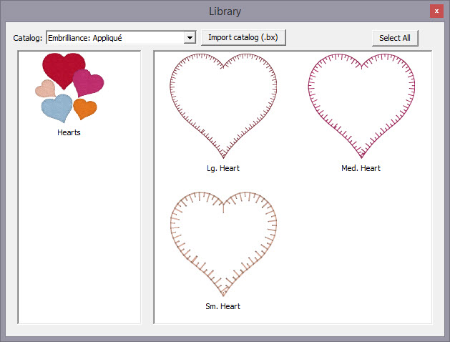Close the Library dialog
The height and width of the screenshot is (342, 450).
click(x=435, y=11)
